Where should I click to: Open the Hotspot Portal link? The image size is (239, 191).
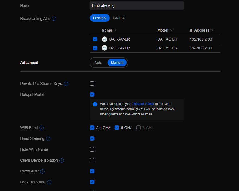click(143, 104)
